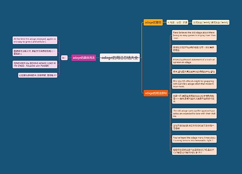Select the bottom-most pink Chinese translation node
This screenshot has height=174, width=242.
point(38,75)
